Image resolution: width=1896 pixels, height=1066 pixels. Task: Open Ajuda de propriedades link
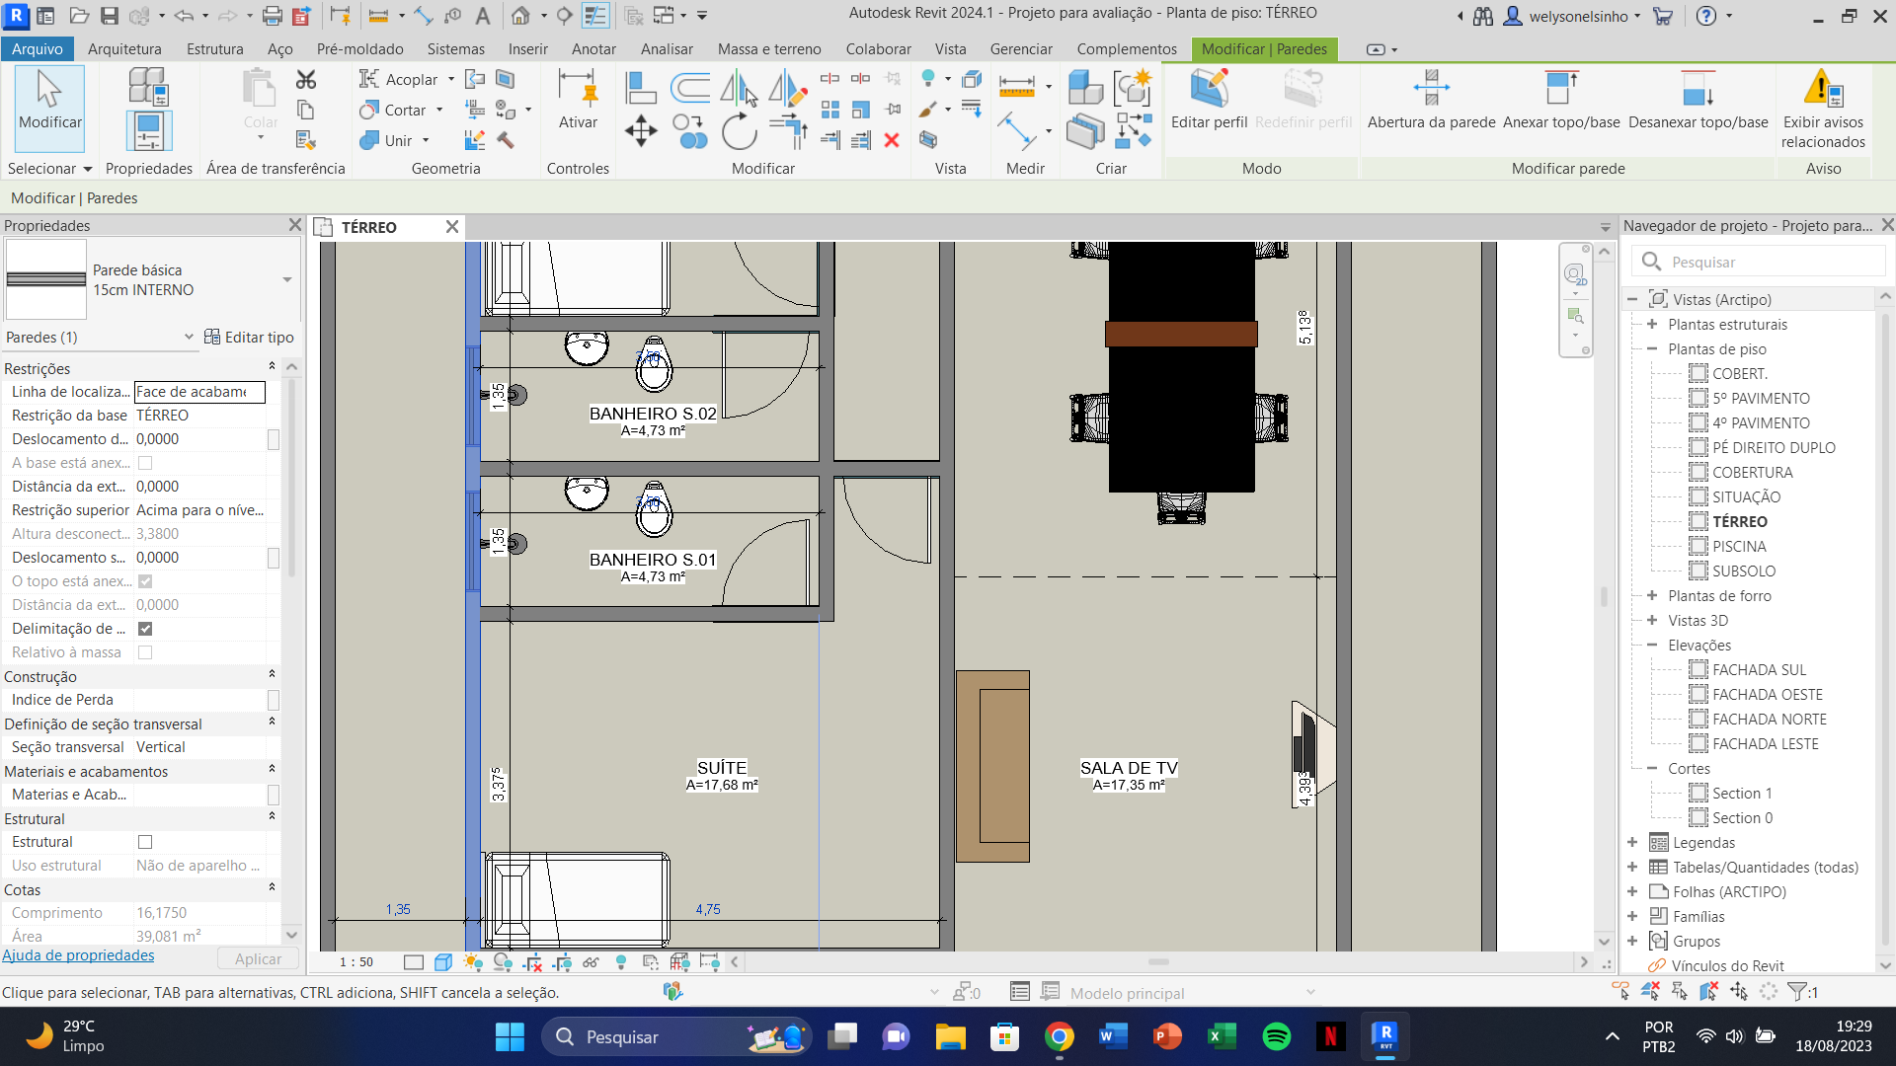tap(78, 955)
